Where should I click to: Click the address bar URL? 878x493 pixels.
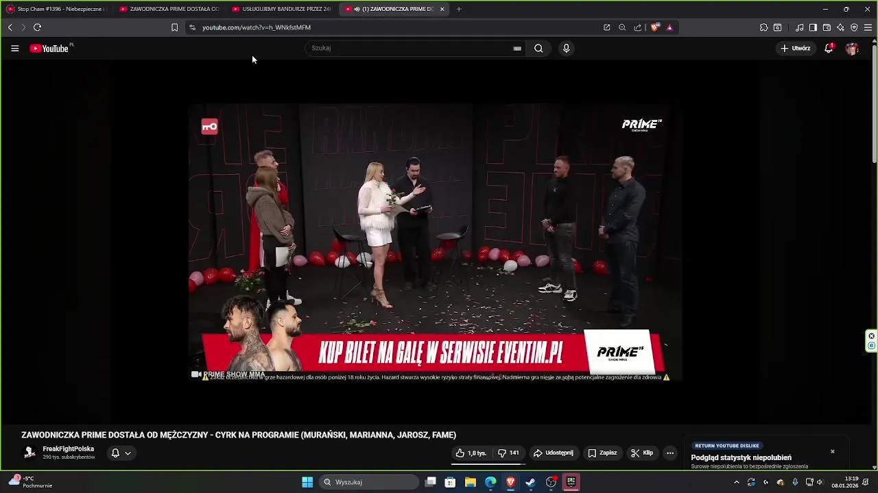tap(257, 27)
